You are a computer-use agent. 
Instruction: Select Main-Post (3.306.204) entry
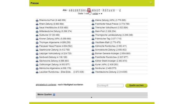[105, 31]
